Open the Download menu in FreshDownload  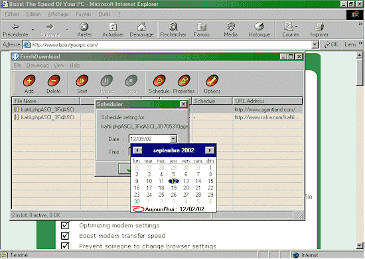pos(37,66)
